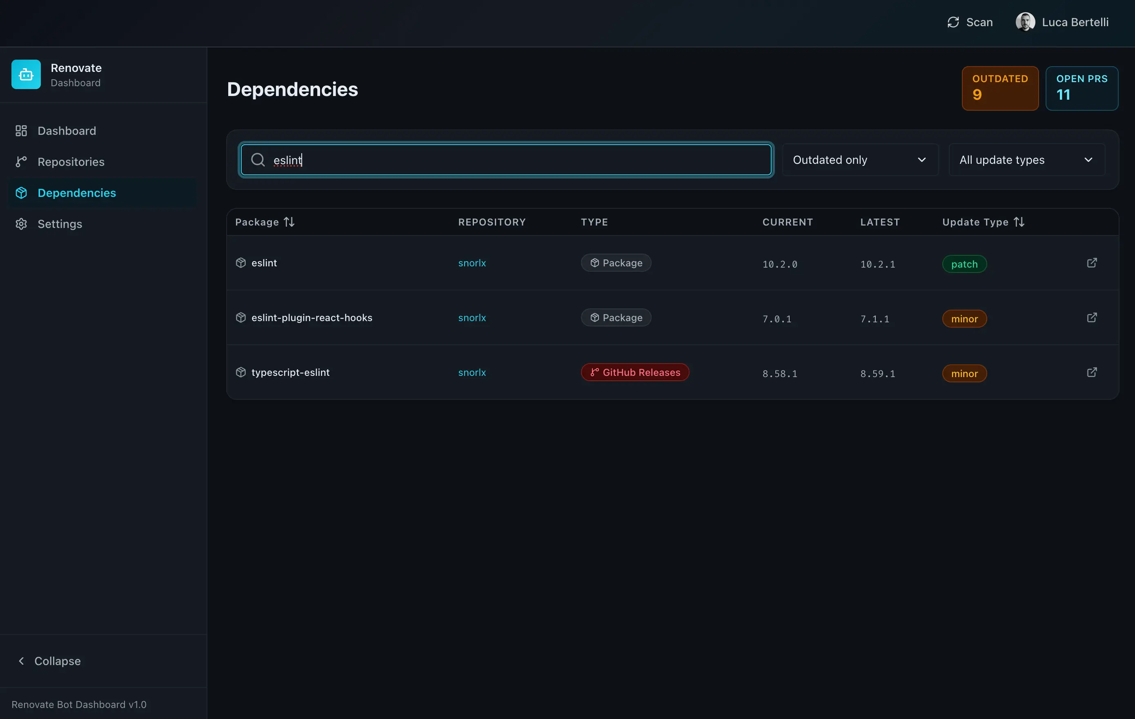Click the Update Type sort arrows icon
The height and width of the screenshot is (719, 1135).
pos(1019,222)
